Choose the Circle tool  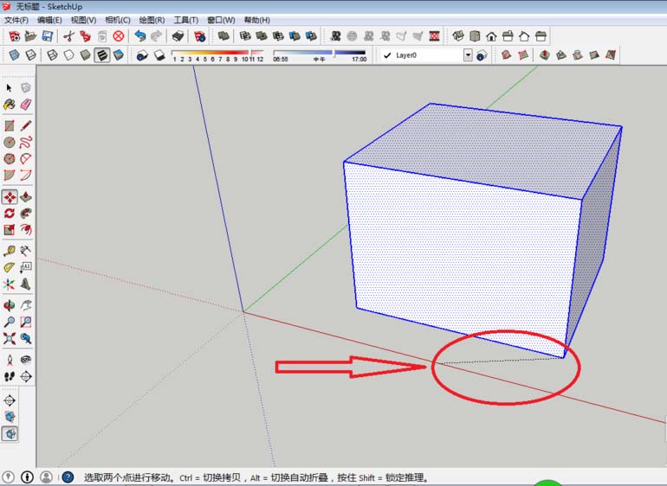10,143
